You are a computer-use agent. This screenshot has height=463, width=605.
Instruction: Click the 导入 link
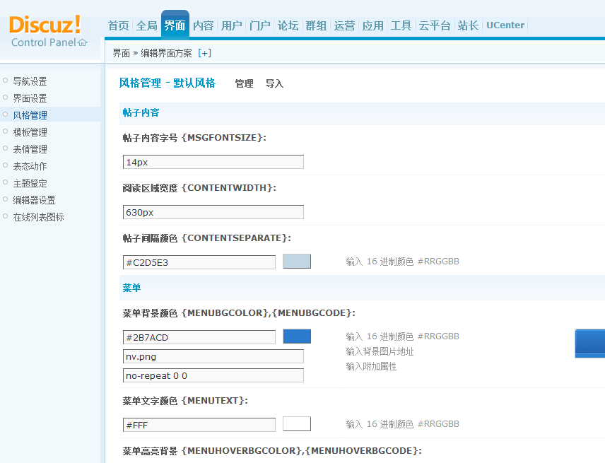tap(274, 83)
